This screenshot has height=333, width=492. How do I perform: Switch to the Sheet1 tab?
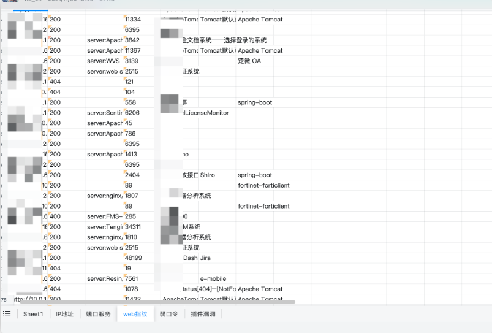(33, 314)
